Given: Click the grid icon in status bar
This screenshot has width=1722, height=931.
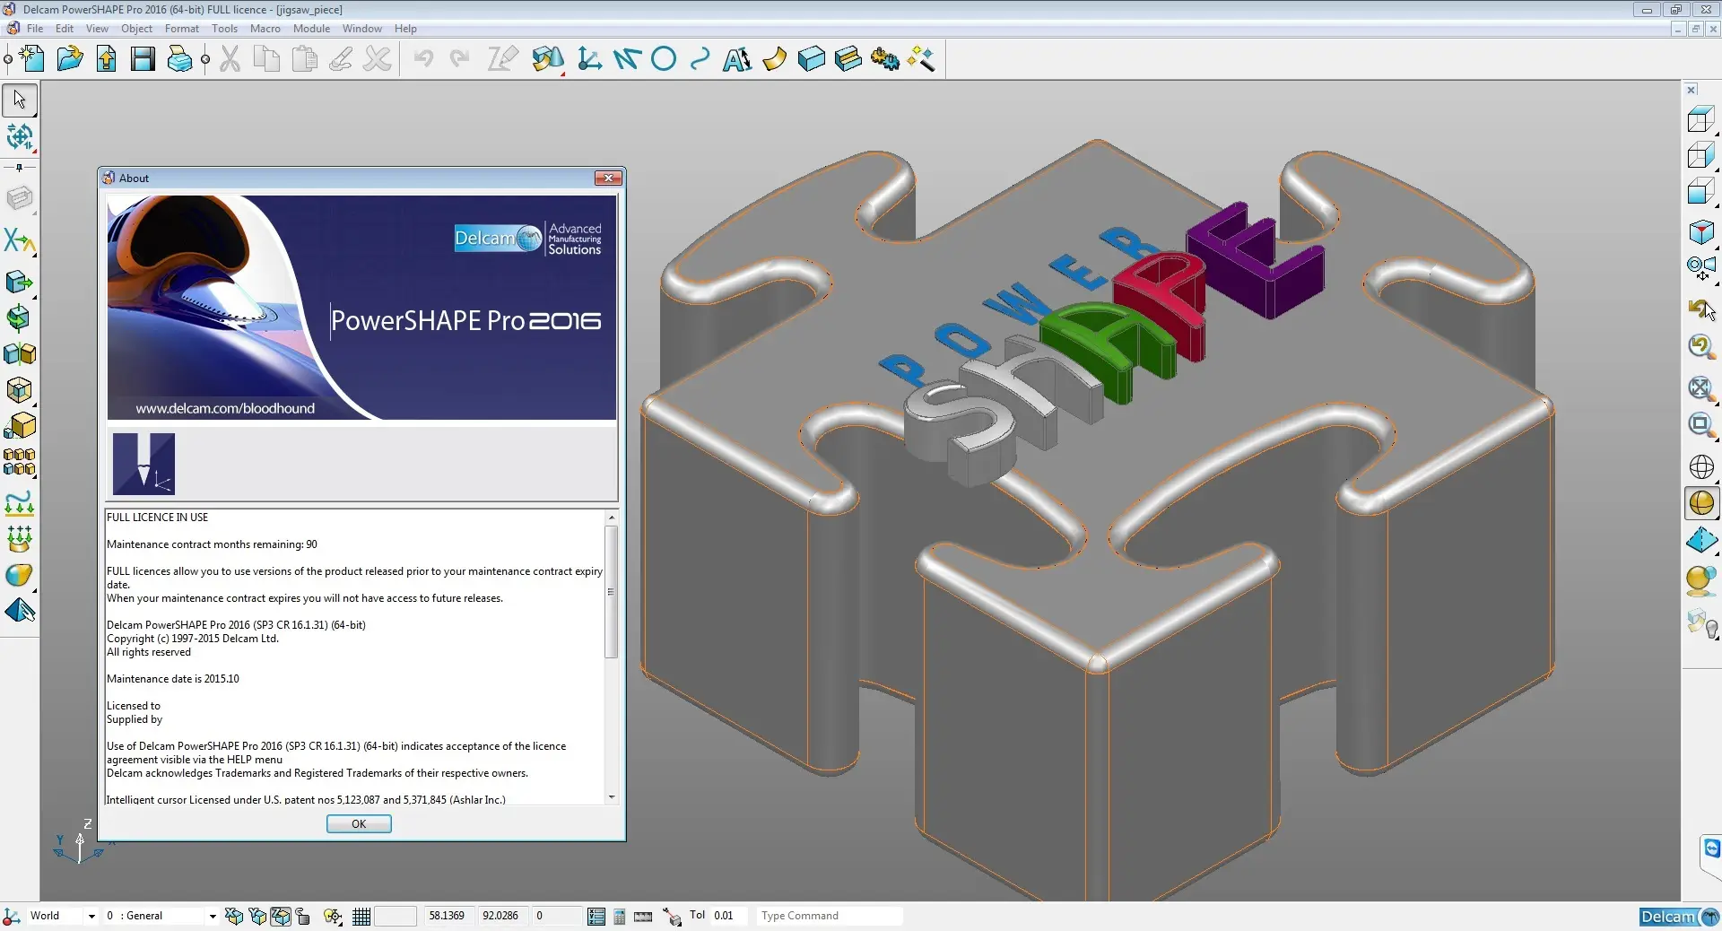Looking at the screenshot, I should pyautogui.click(x=361, y=917).
